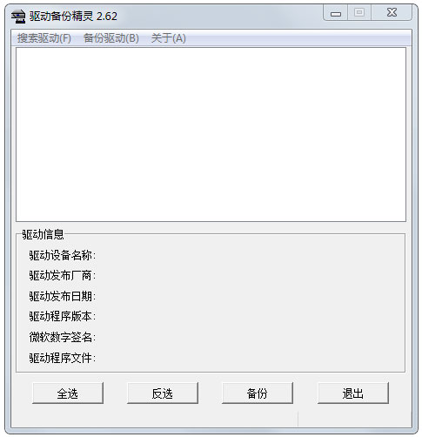The image size is (422, 437).
Task: Exit the program via 退出 button
Action: pos(353,393)
